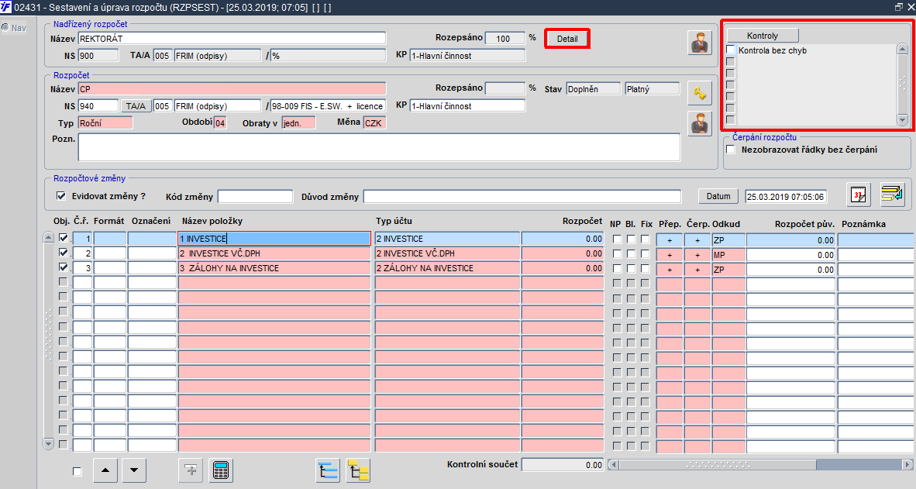Image resolution: width=916 pixels, height=489 pixels.
Task: Click the yellow key icon
Action: tap(699, 93)
